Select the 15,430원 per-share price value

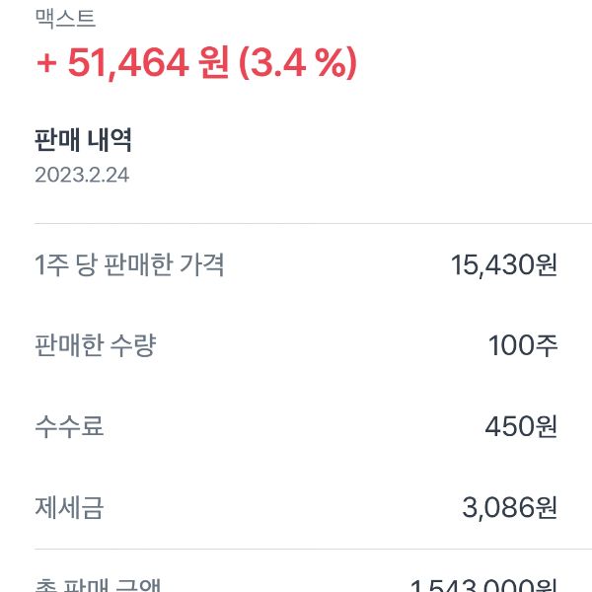504,264
